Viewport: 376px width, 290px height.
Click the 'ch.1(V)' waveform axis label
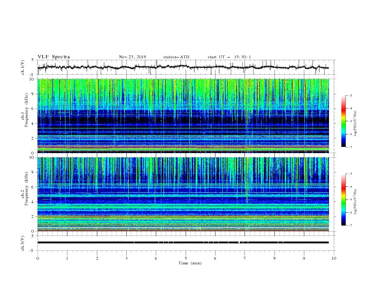[x=23, y=67]
